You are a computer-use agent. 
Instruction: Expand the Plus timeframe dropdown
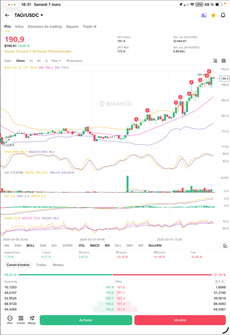[56, 61]
